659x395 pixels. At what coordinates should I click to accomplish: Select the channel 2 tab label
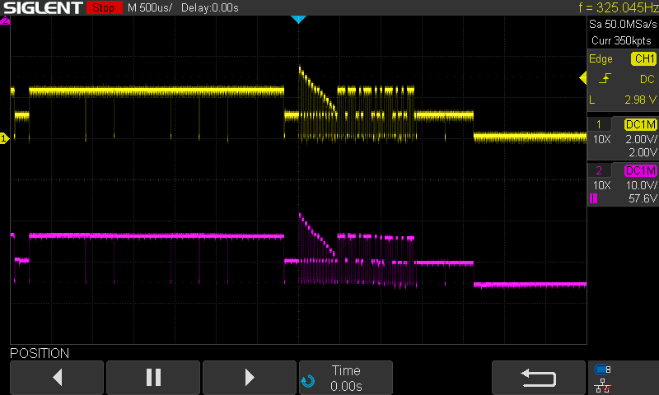point(598,170)
